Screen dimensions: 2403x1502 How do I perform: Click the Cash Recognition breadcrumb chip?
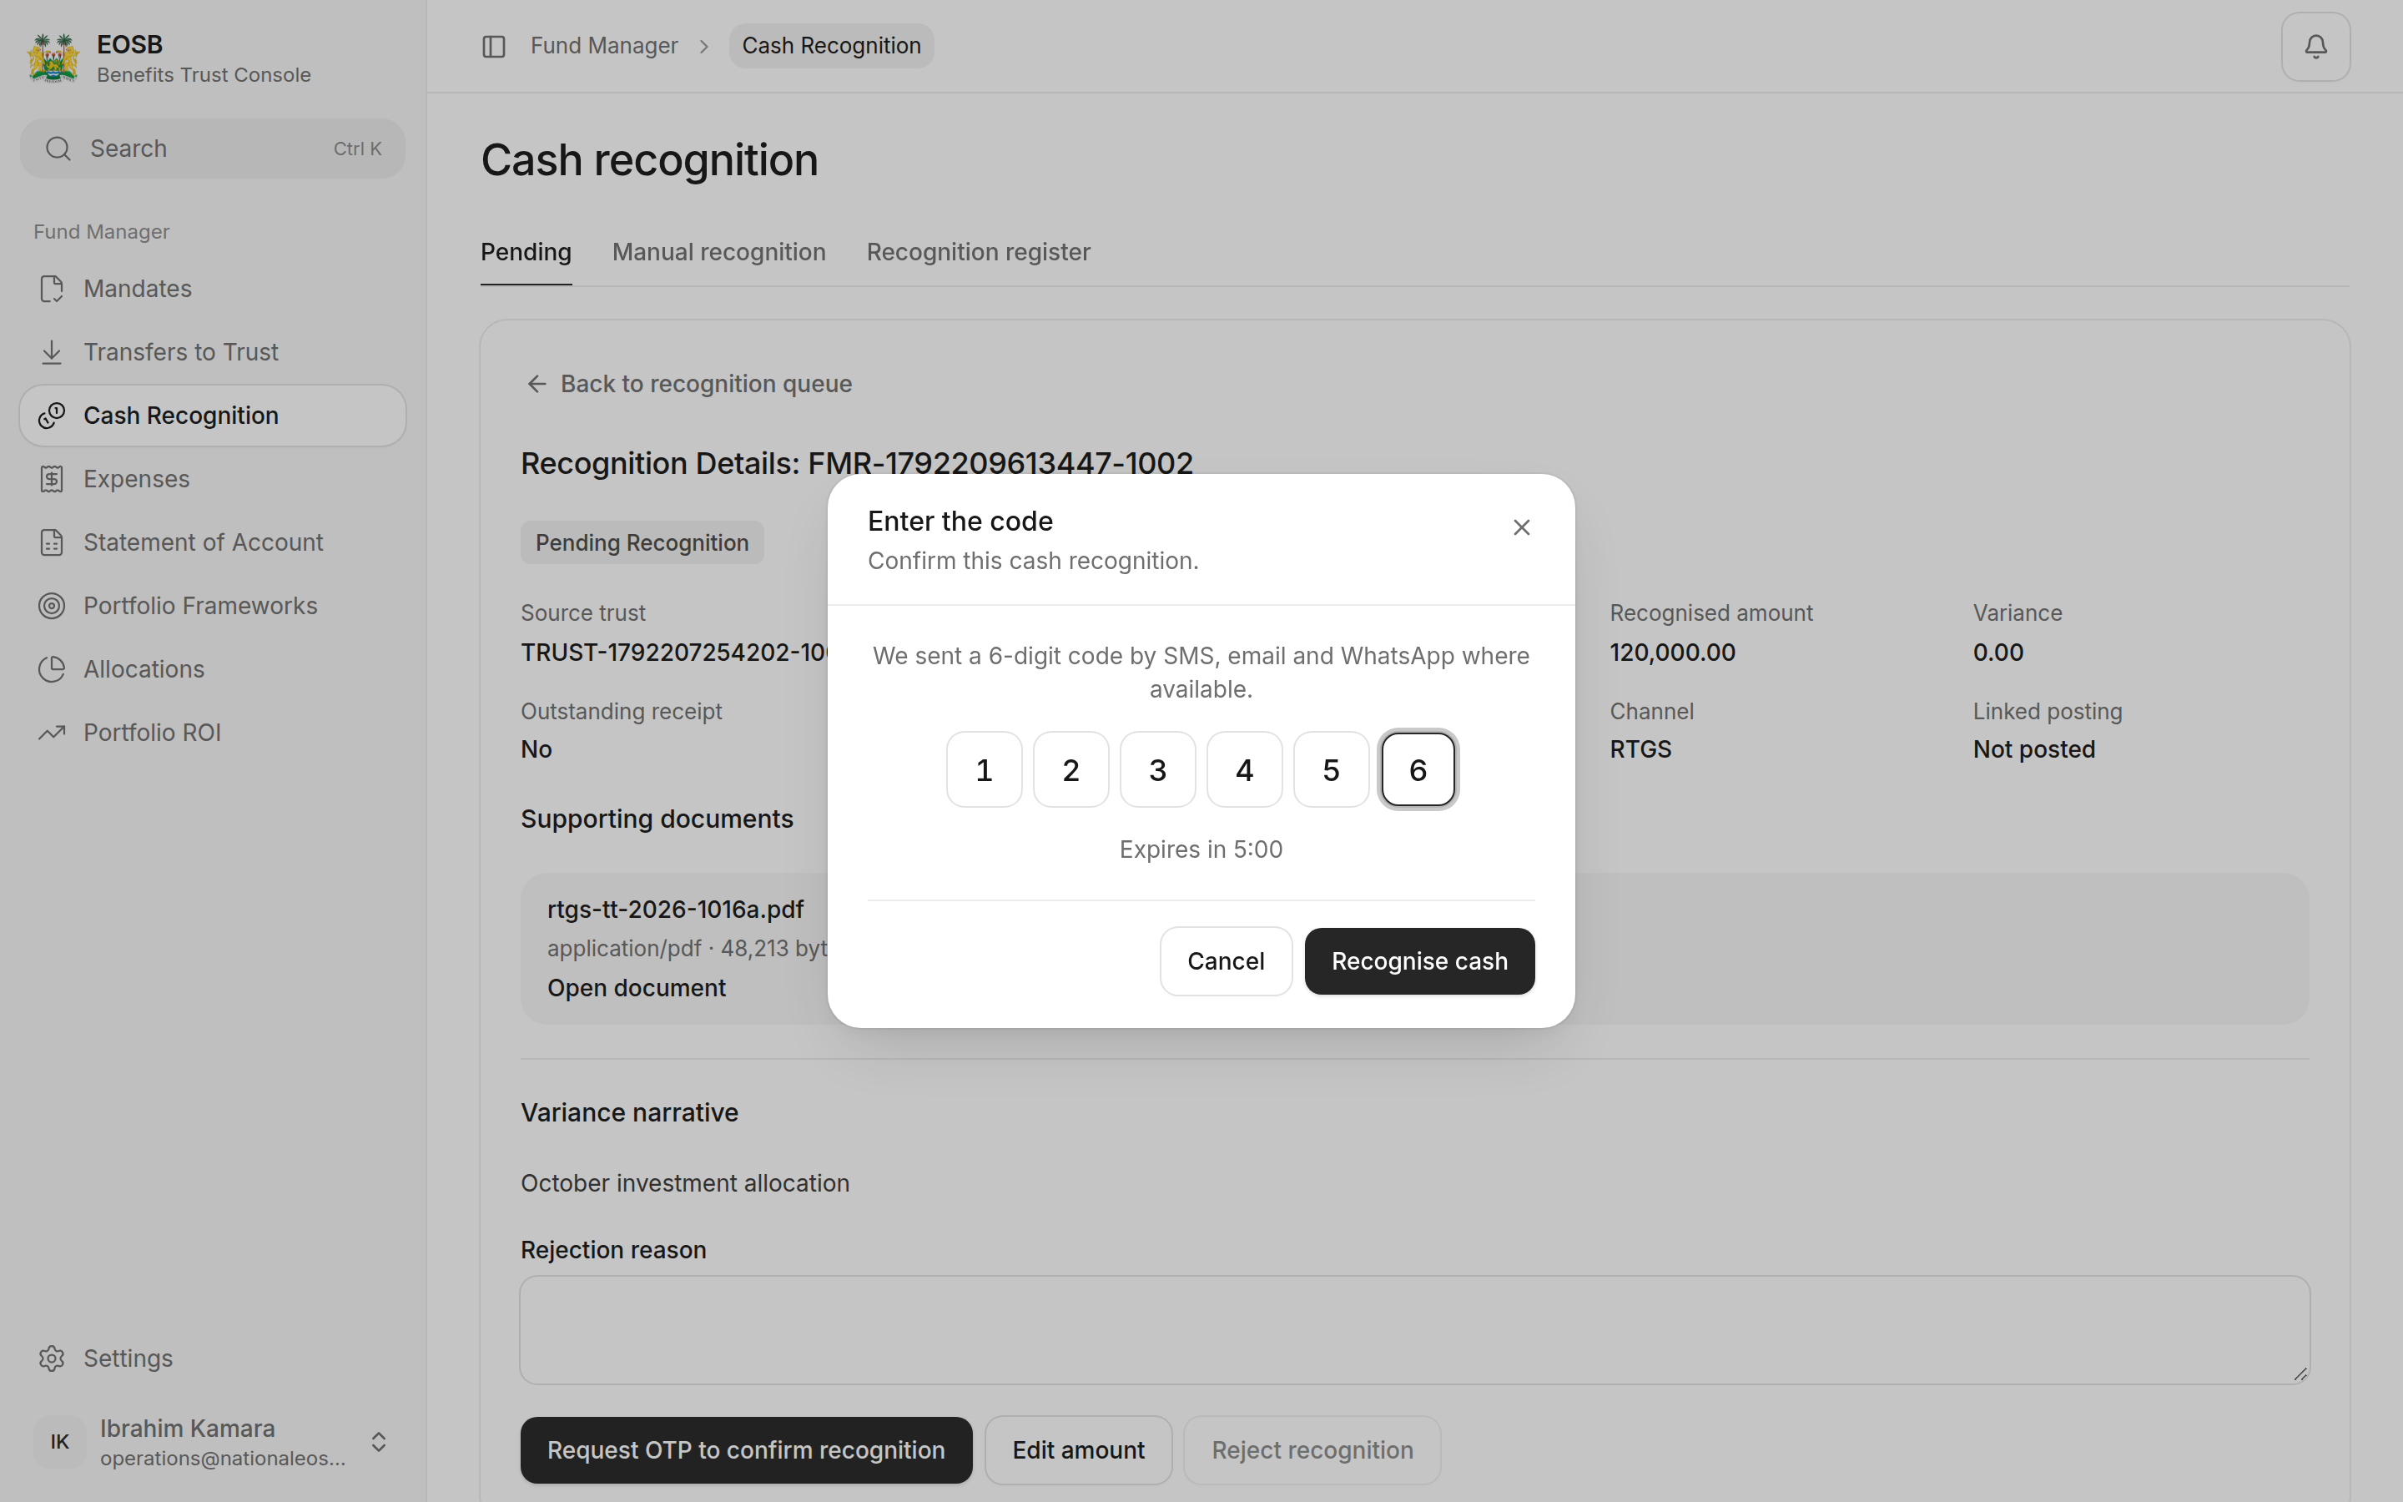click(x=831, y=47)
